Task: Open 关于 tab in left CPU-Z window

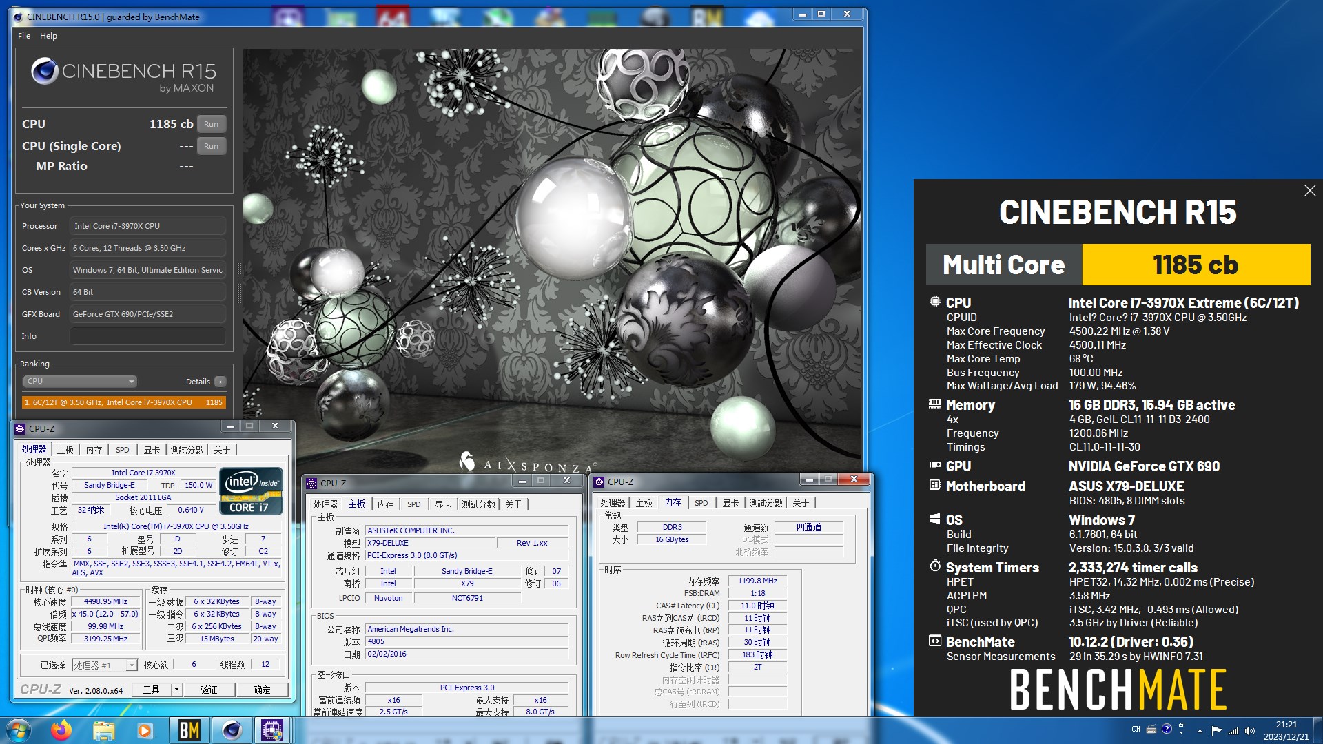Action: 222,450
